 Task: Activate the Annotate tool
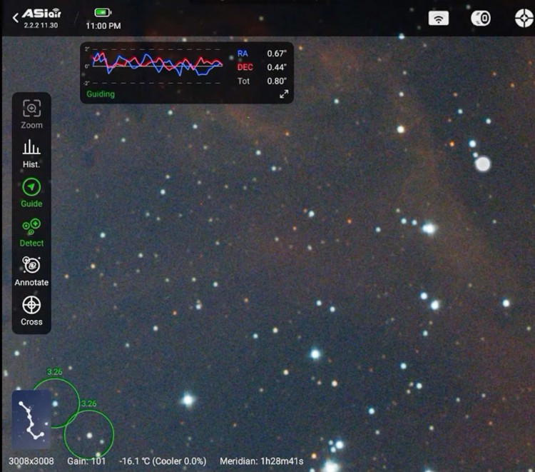[x=31, y=271]
